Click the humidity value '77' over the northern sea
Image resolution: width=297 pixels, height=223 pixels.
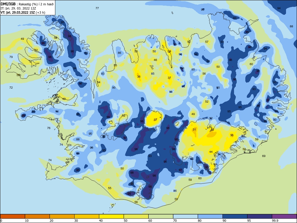pyautogui.click(x=97, y=8)
